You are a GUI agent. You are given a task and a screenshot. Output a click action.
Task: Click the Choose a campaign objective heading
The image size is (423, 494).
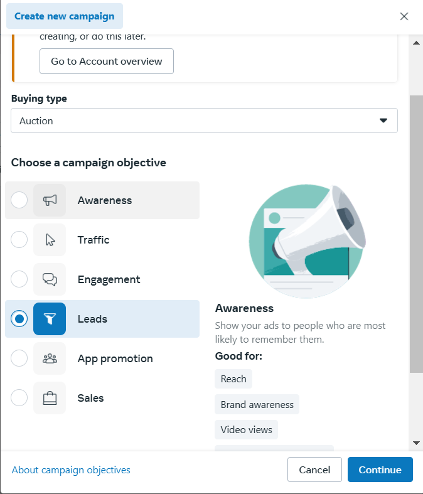coord(88,163)
